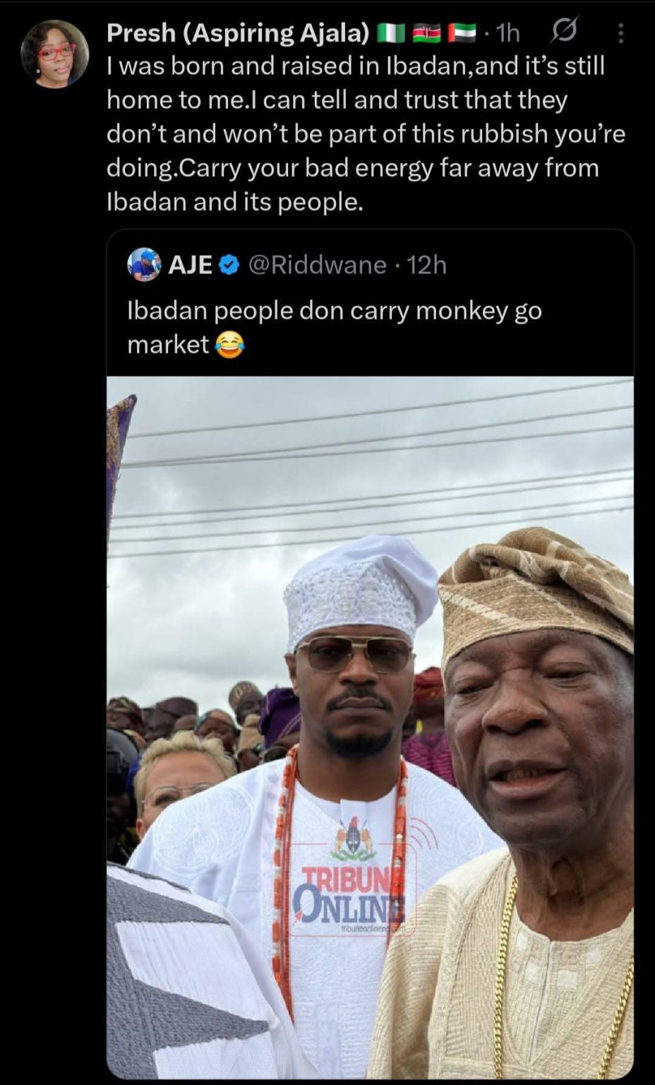Click the UAE flag emoji
This screenshot has width=655, height=1085.
(462, 33)
